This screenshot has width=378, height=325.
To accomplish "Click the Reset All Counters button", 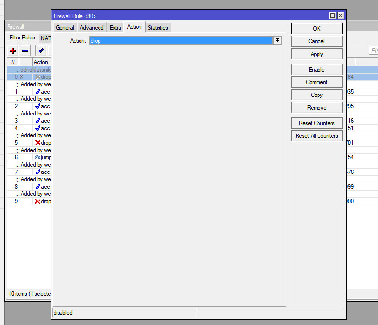I will tap(317, 136).
